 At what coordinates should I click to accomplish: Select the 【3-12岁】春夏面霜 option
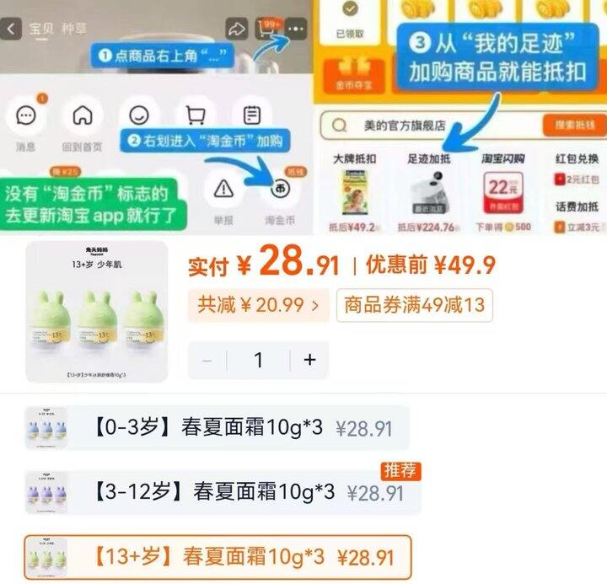(x=223, y=493)
